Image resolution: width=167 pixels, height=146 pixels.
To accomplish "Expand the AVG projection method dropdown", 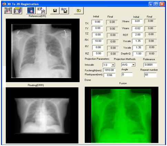I will click(133, 65).
